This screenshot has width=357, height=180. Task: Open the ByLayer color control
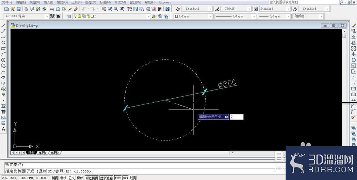[193, 16]
